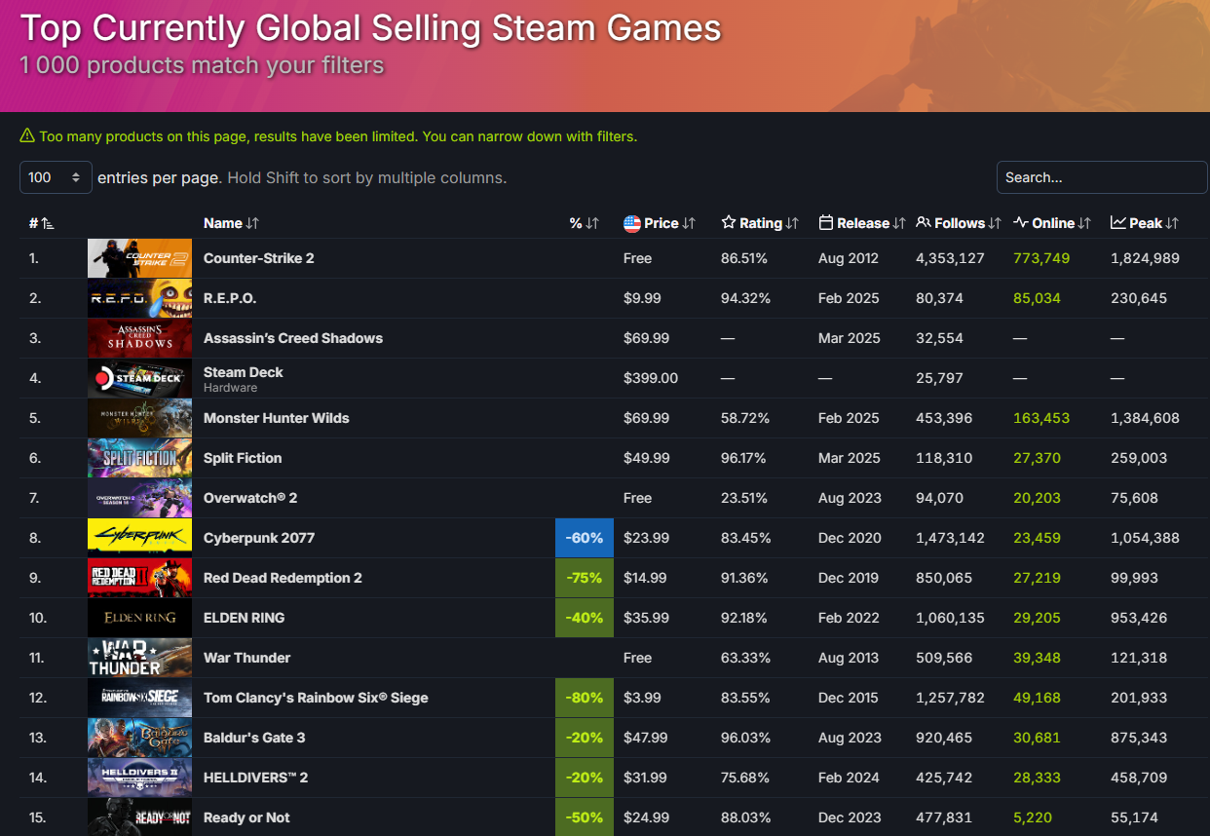Click the Search input field
1210x836 pixels.
pos(1102,177)
